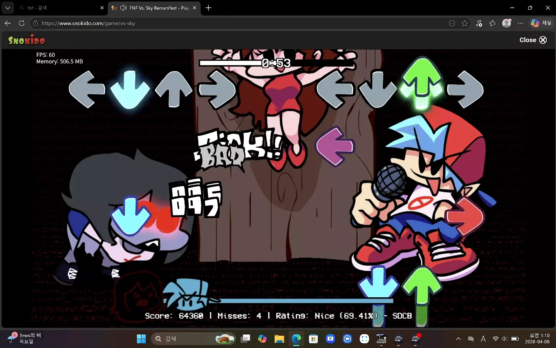Click the red right arrow note
Viewport: 556px width, 348px height.
coord(464,216)
